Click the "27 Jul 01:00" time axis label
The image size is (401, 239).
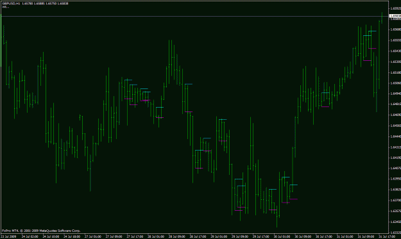click(93, 236)
